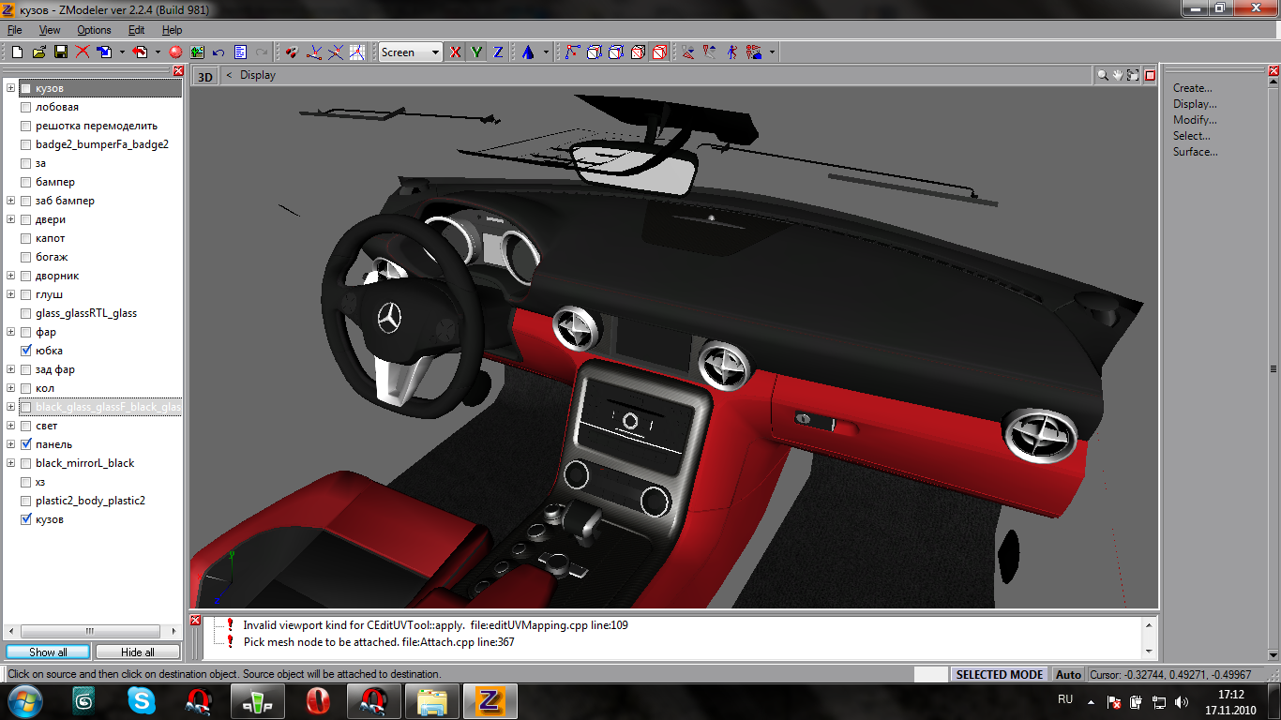The height and width of the screenshot is (720, 1281).
Task: Click the viewport zoom magnifier icon
Action: (1104, 75)
